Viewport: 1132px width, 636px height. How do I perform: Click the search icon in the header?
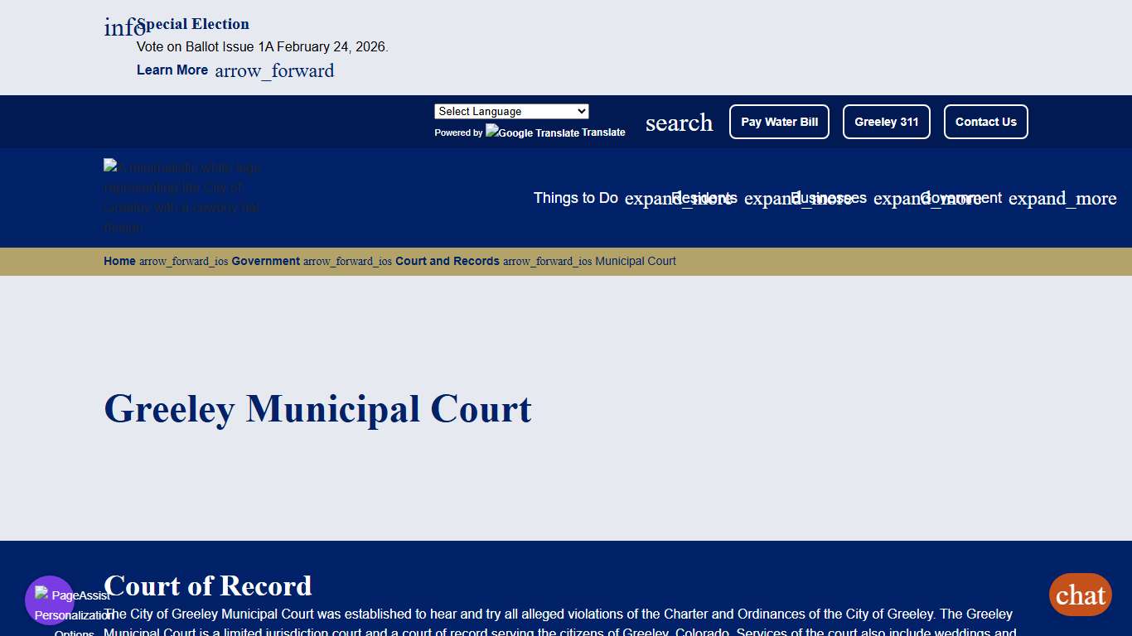(x=679, y=123)
